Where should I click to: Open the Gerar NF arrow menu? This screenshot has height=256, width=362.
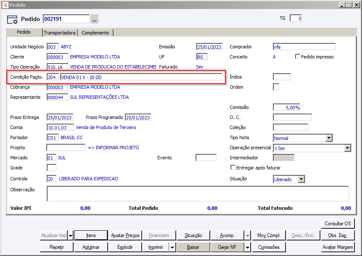point(247,247)
